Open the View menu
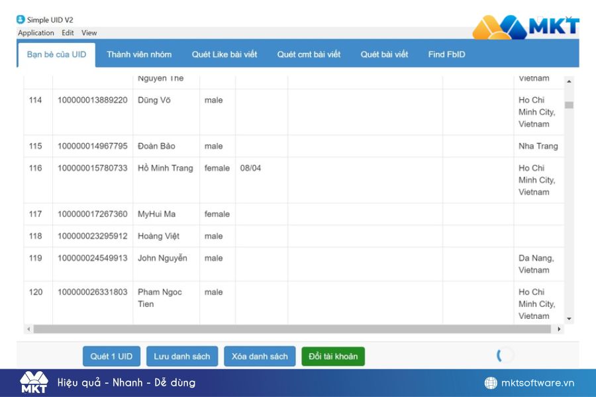 89,33
